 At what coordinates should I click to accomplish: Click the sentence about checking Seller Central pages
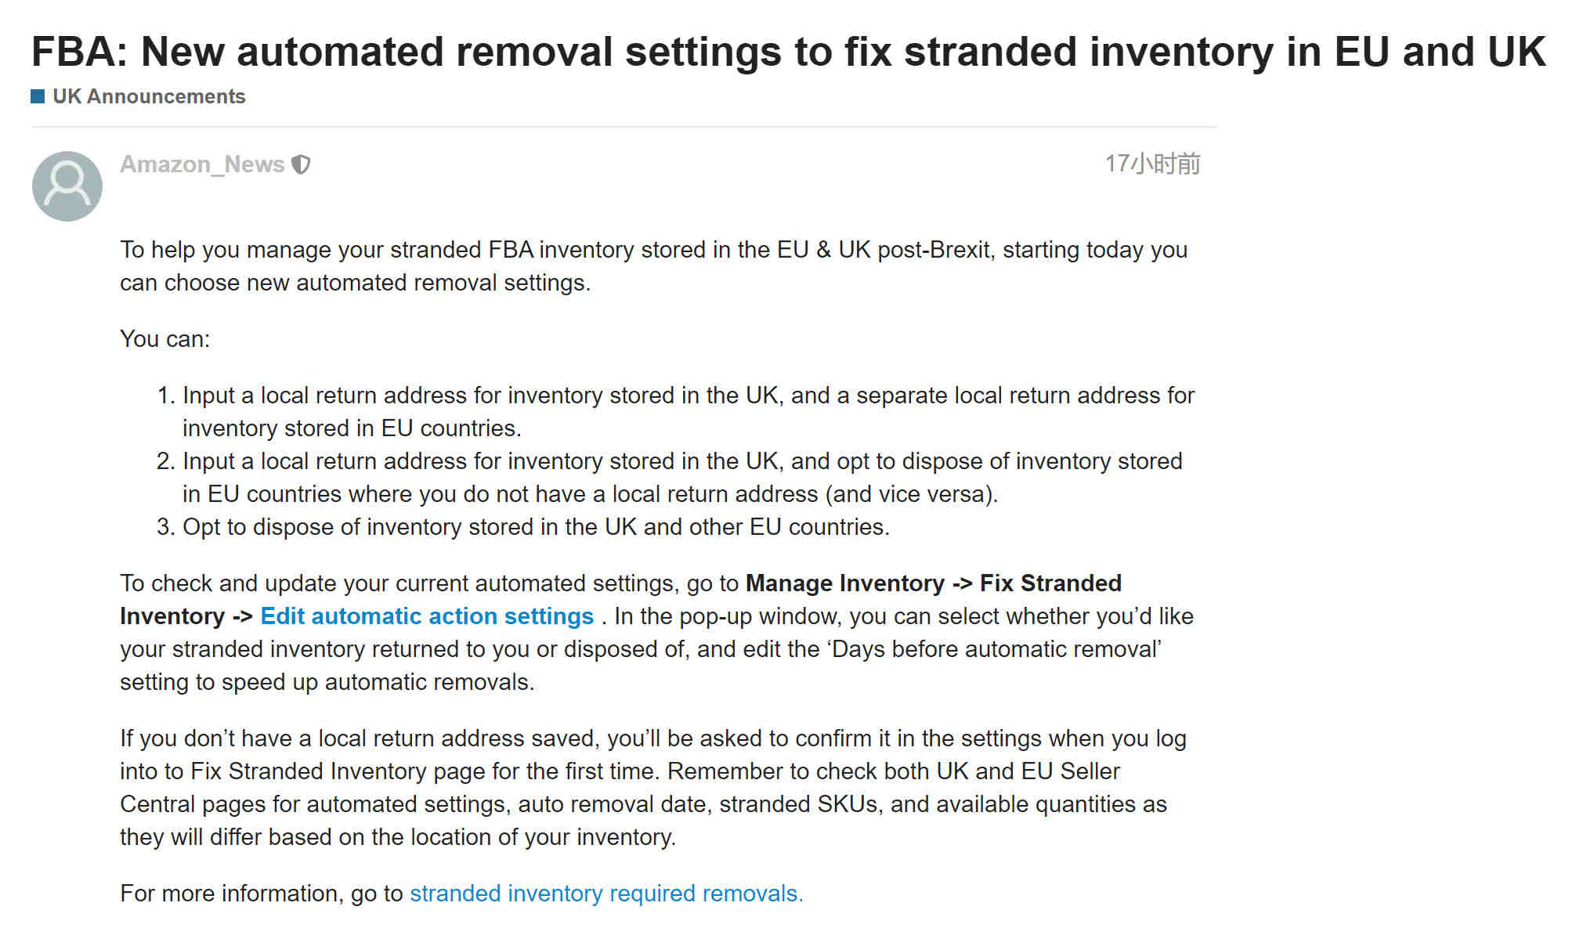[643, 804]
